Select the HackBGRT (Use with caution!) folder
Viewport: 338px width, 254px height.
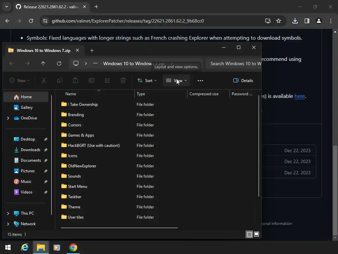coord(93,146)
